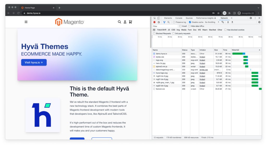Screen dimensions: 267x146
Task: Open the Chrome tab search chevron
Action: click(258, 8)
